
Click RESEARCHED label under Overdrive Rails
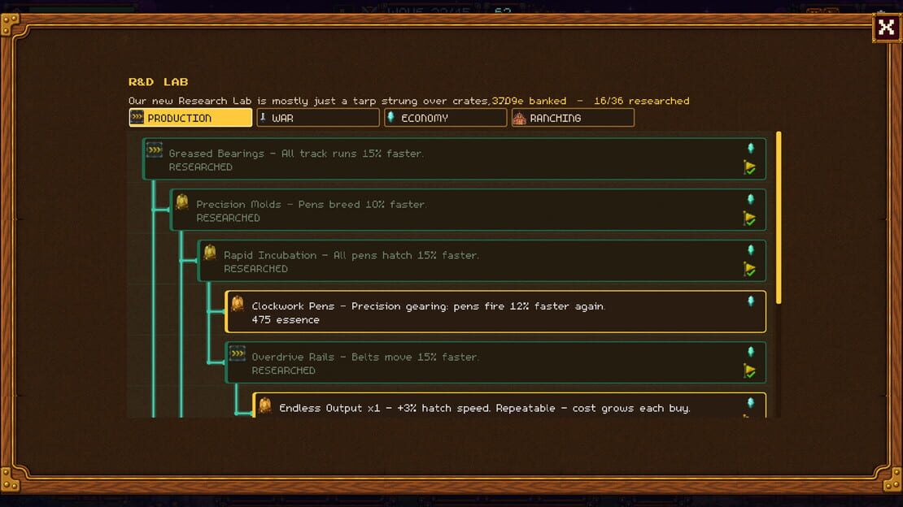pyautogui.click(x=283, y=370)
